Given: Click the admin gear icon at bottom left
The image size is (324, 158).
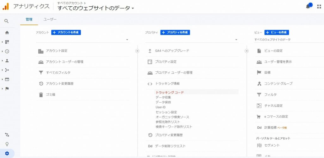Looking at the screenshot, I should point(7,154).
